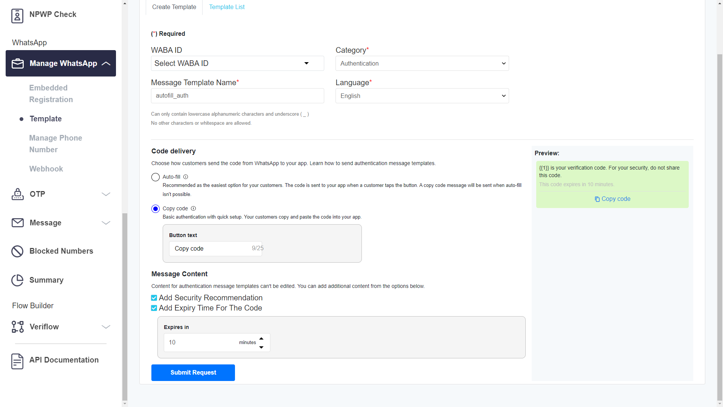This screenshot has width=723, height=407.
Task: Uncheck Add Security Recommendation checkbox
Action: point(154,298)
